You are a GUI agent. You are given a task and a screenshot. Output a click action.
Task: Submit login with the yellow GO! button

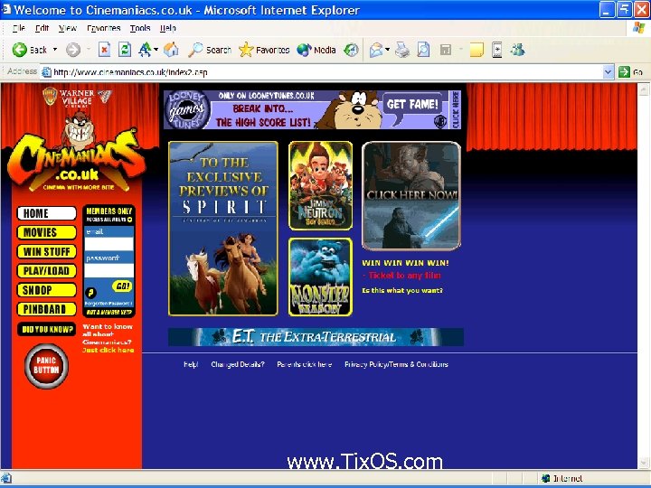point(122,286)
